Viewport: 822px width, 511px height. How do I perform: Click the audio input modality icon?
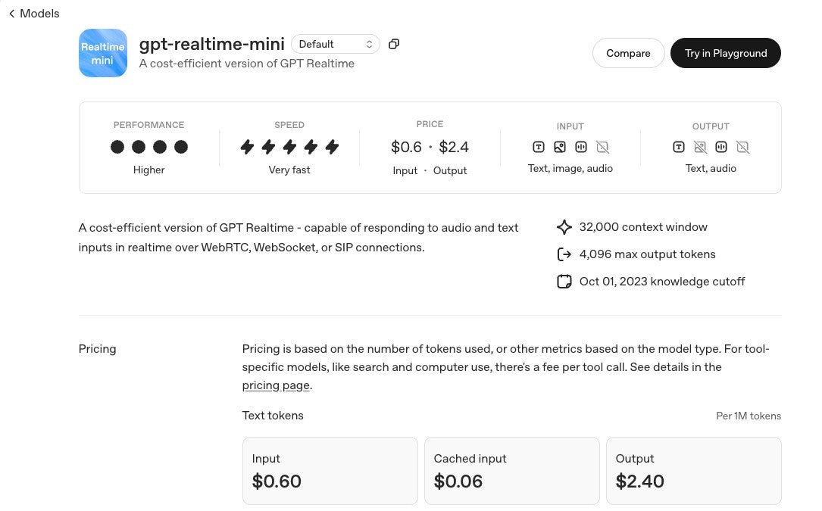[x=581, y=147]
